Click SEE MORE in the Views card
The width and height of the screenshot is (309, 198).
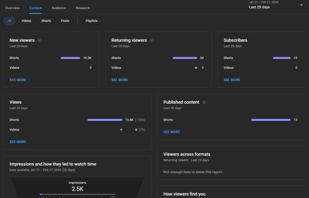pyautogui.click(x=18, y=142)
